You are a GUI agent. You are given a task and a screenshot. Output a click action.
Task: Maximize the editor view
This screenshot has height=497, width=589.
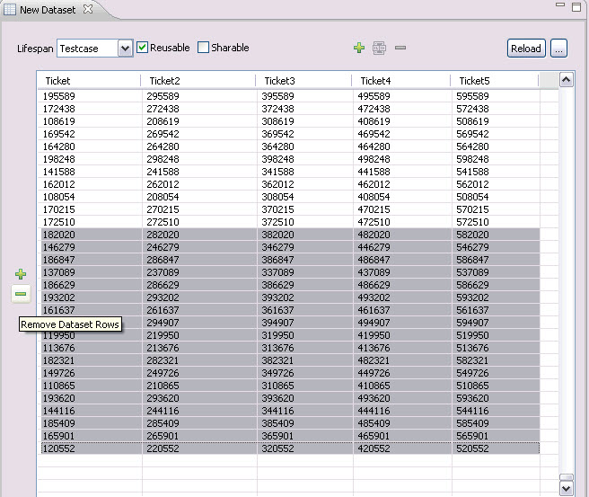pos(576,7)
